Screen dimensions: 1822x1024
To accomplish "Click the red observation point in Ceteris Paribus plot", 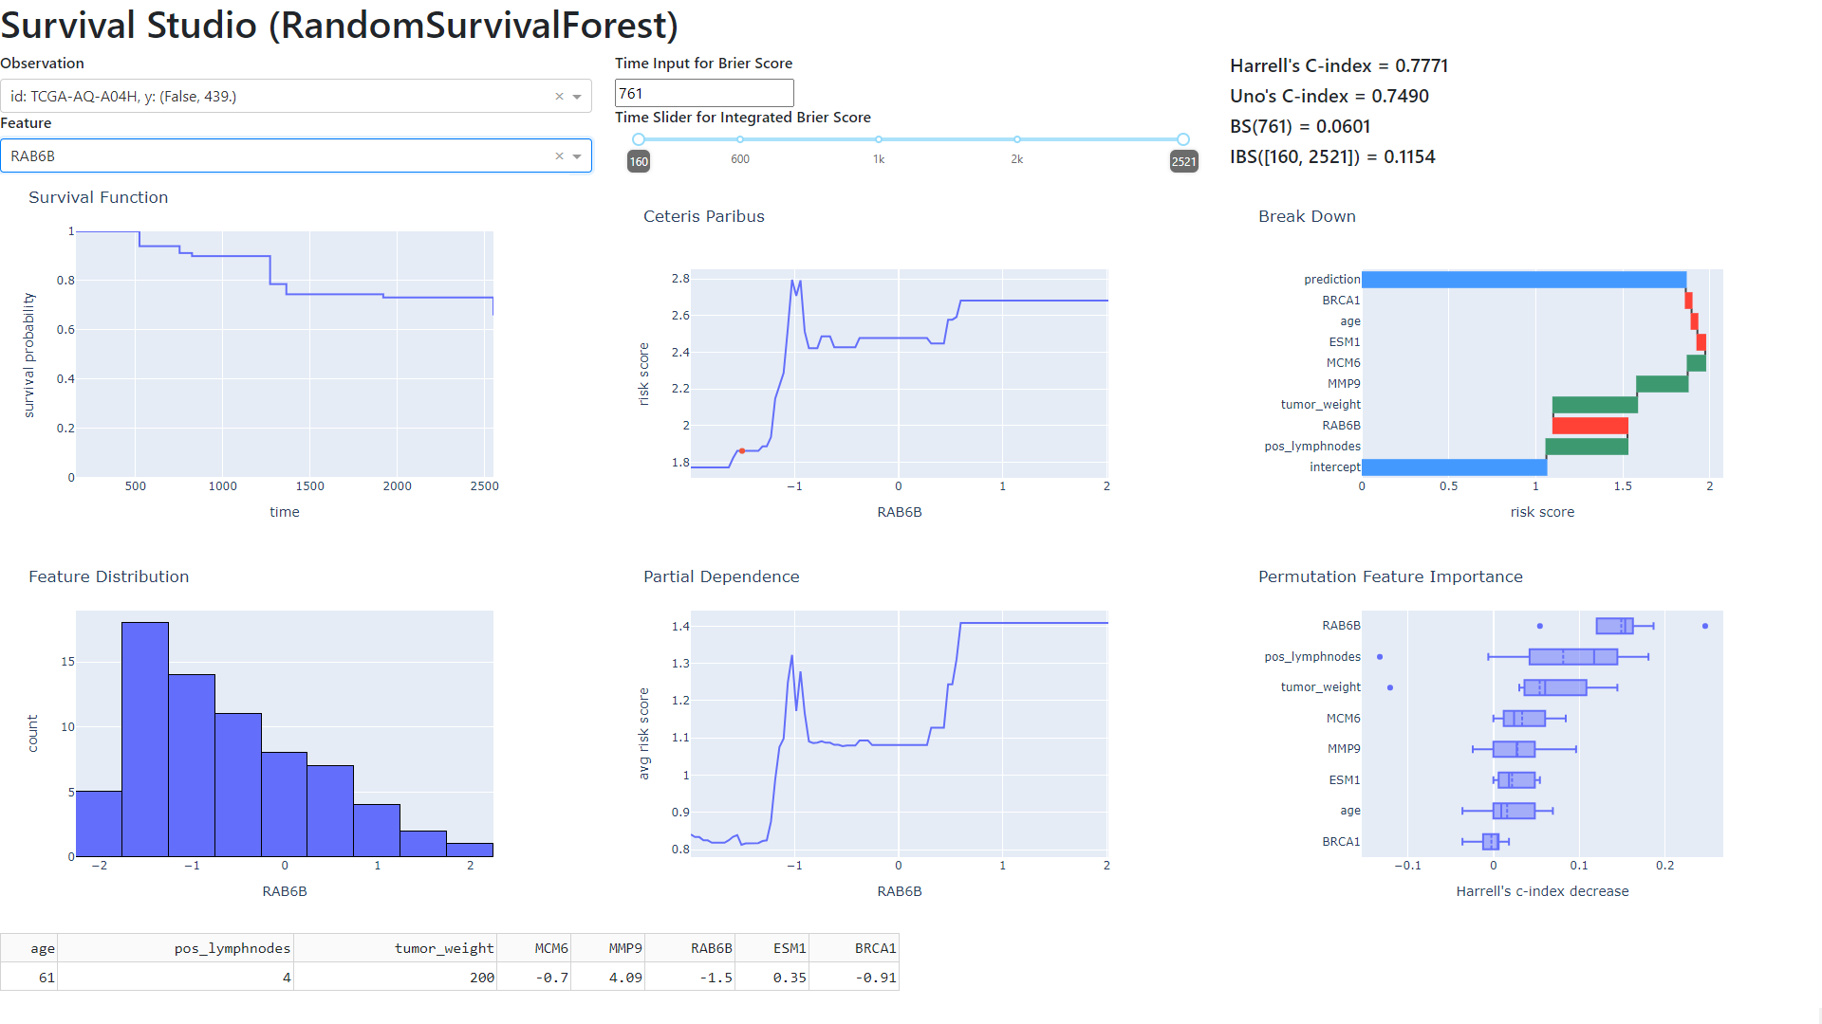I will click(742, 451).
